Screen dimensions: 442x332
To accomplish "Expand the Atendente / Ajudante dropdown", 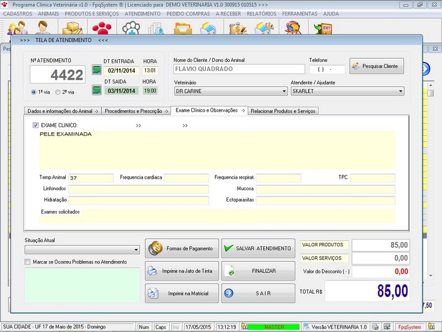I will coord(400,91).
